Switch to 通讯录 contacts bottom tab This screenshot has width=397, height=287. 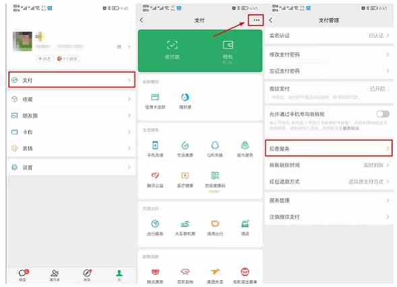[55, 276]
